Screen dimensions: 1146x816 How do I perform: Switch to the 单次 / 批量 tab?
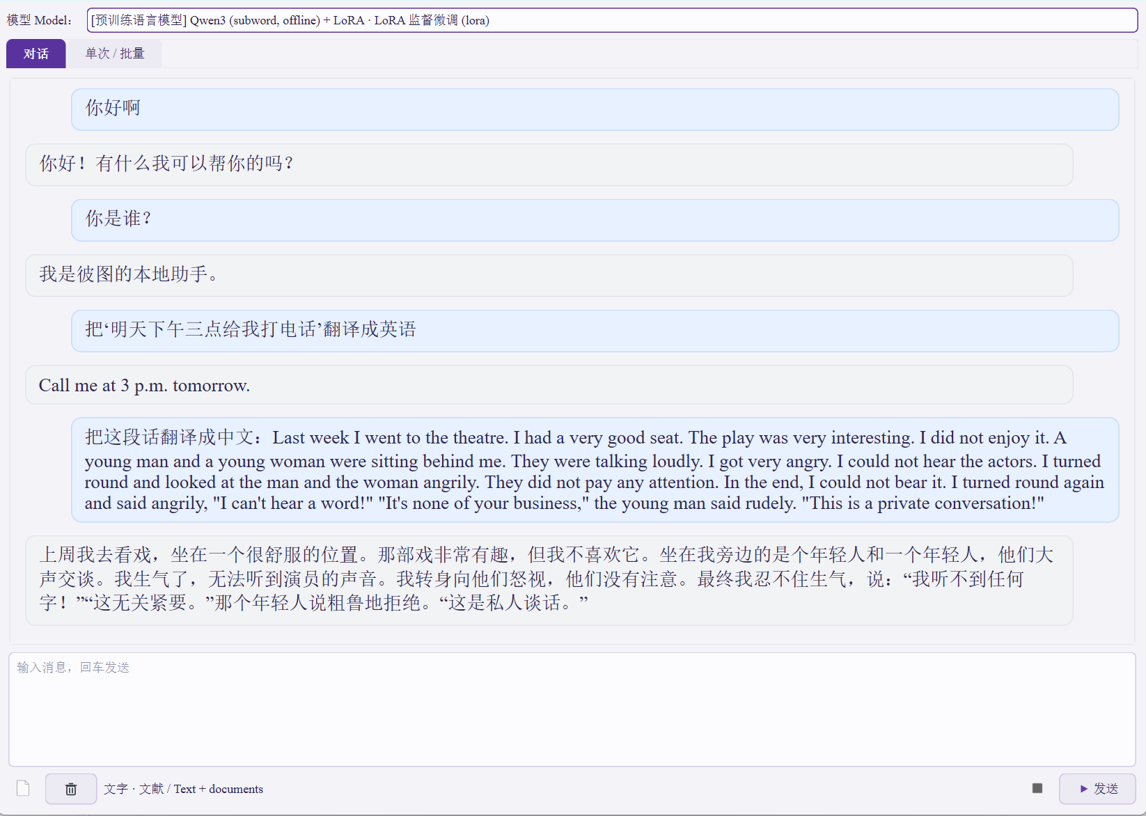point(115,54)
